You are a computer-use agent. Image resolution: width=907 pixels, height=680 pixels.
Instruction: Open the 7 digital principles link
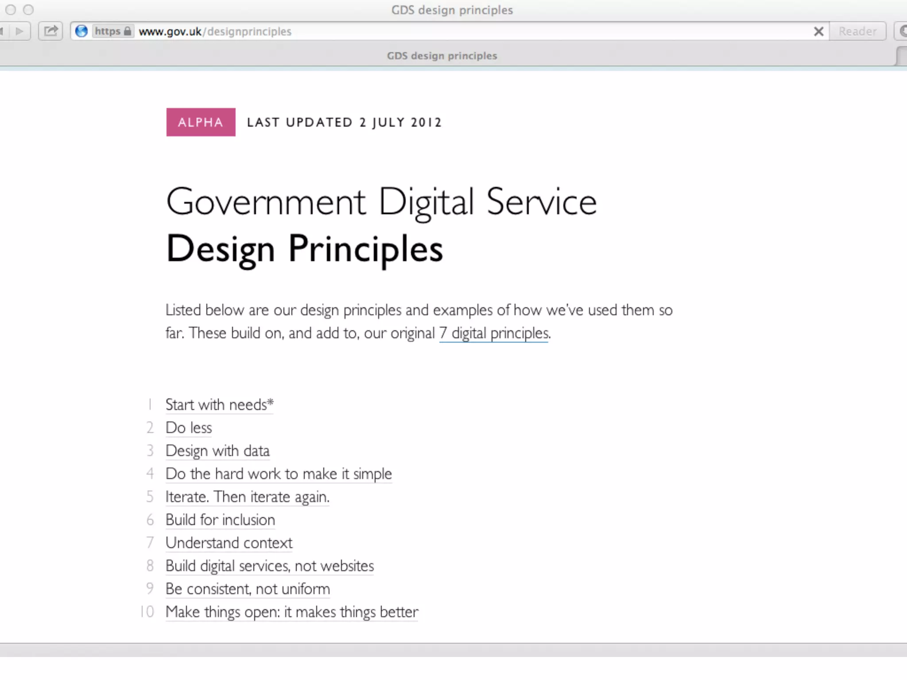pyautogui.click(x=494, y=333)
